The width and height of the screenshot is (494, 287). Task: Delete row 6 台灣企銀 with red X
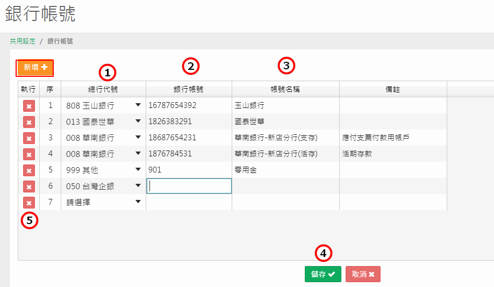pos(29,186)
